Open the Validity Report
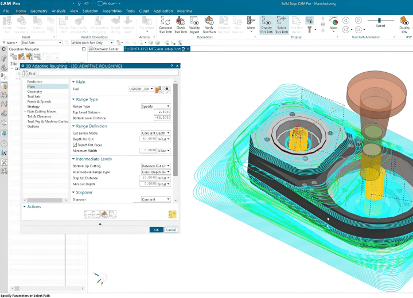The height and width of the screenshot is (298, 413). [x=194, y=25]
